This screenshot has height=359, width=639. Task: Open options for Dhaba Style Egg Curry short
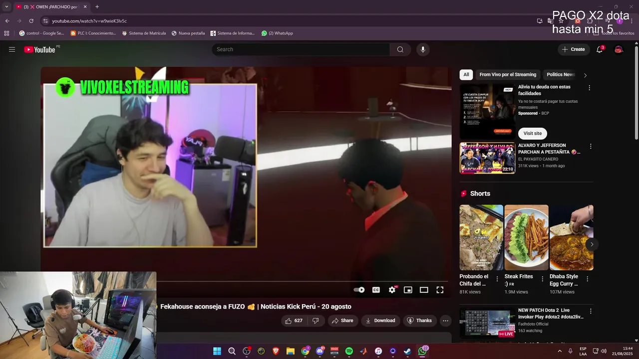(x=588, y=279)
